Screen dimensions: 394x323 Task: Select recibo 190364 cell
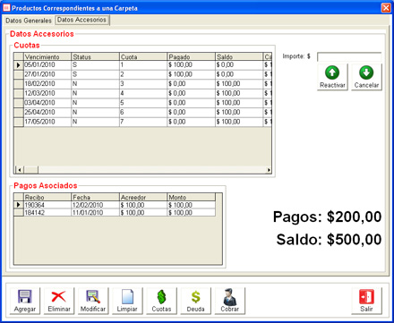point(47,205)
